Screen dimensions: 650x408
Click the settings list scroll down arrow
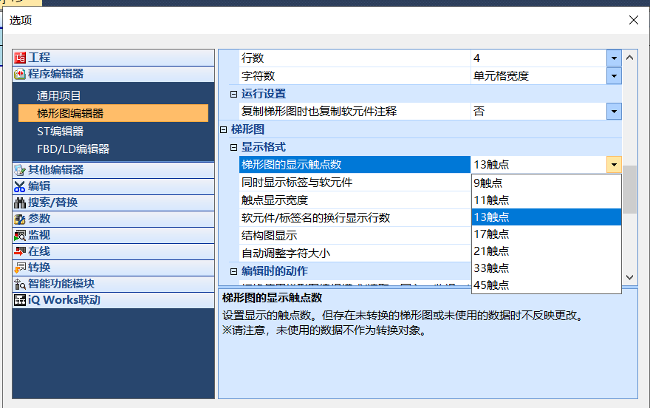(x=630, y=277)
